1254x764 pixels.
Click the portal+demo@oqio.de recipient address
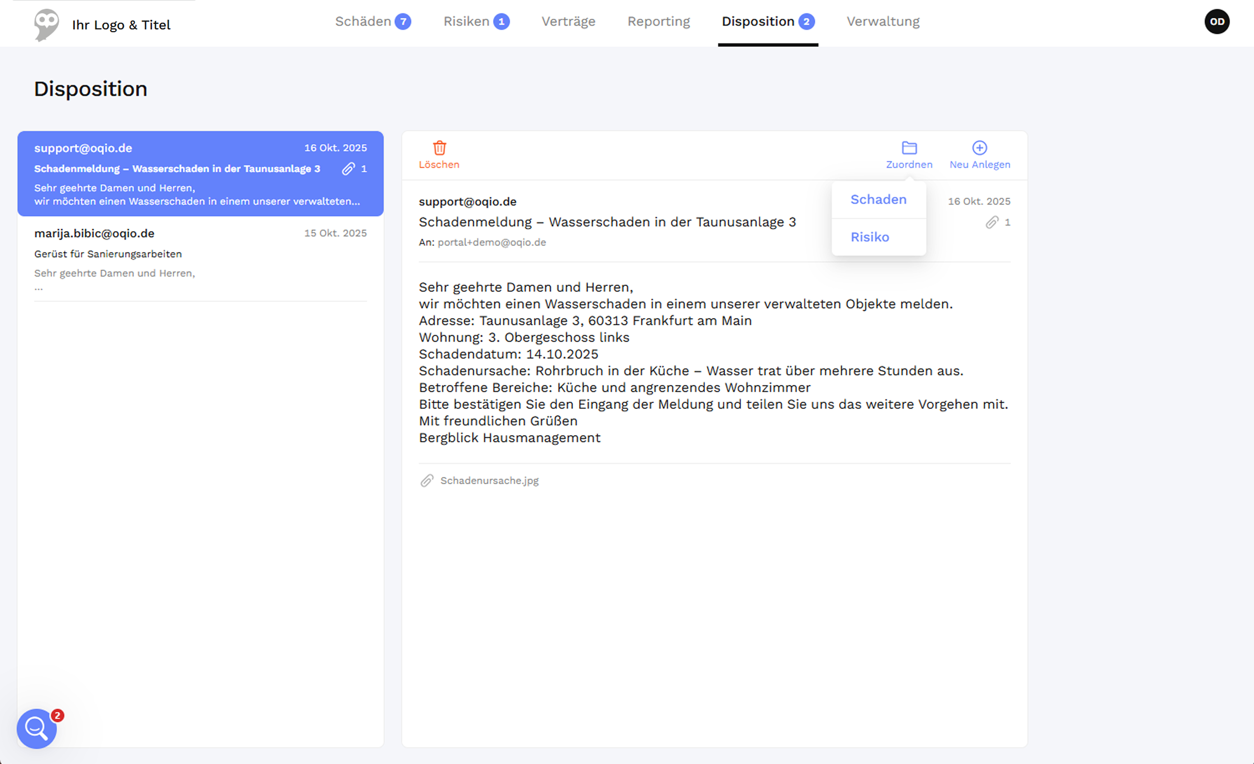tap(492, 242)
